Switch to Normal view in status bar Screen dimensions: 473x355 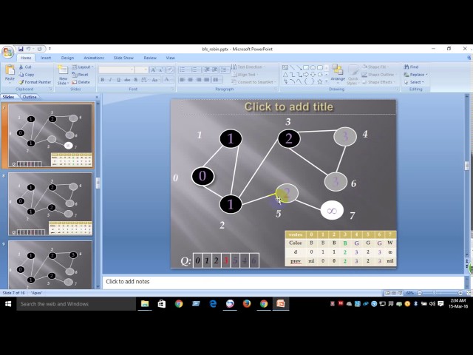(x=387, y=293)
